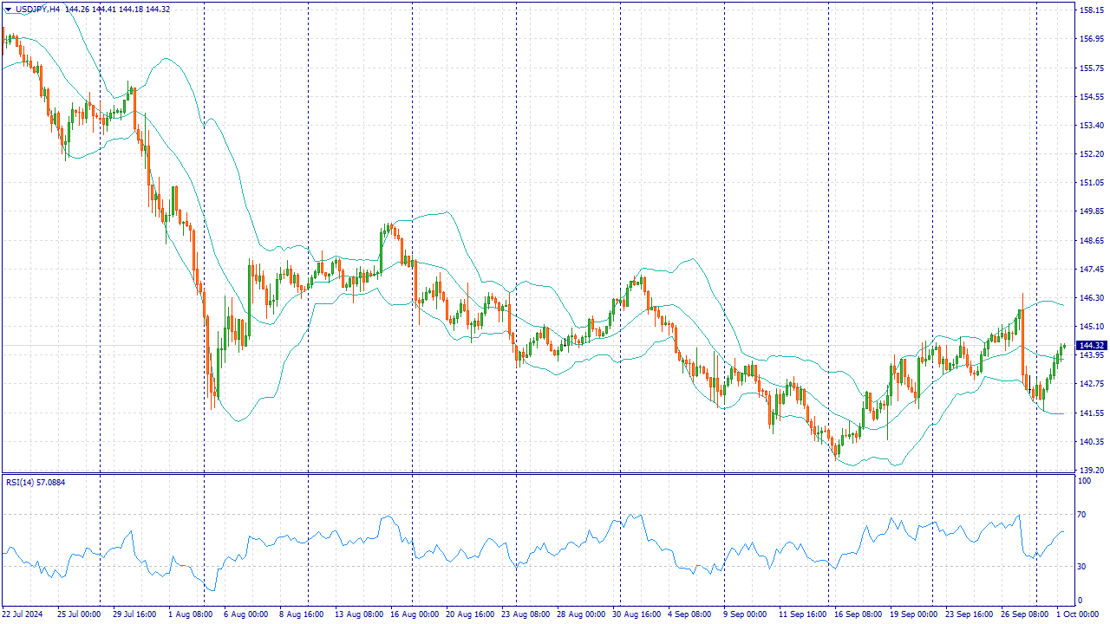Click the RSI scale value 30
Screen dimensions: 1110x624
[x=1083, y=566]
